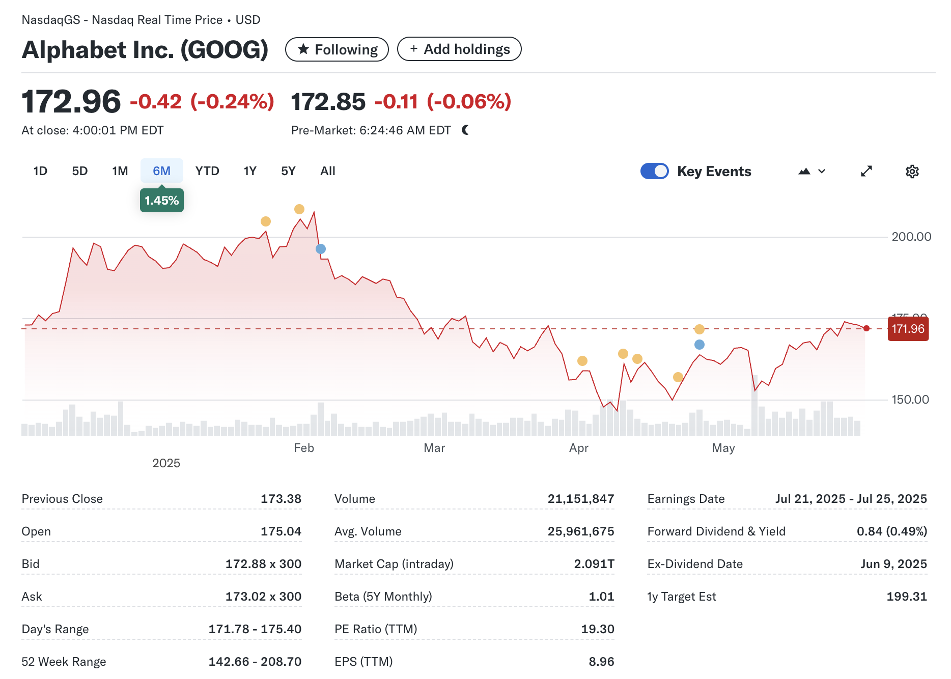Click the blue key event marker before May

point(700,345)
